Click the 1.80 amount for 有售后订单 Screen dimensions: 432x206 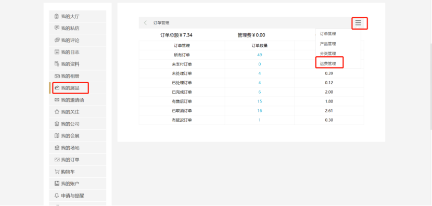tap(329, 101)
